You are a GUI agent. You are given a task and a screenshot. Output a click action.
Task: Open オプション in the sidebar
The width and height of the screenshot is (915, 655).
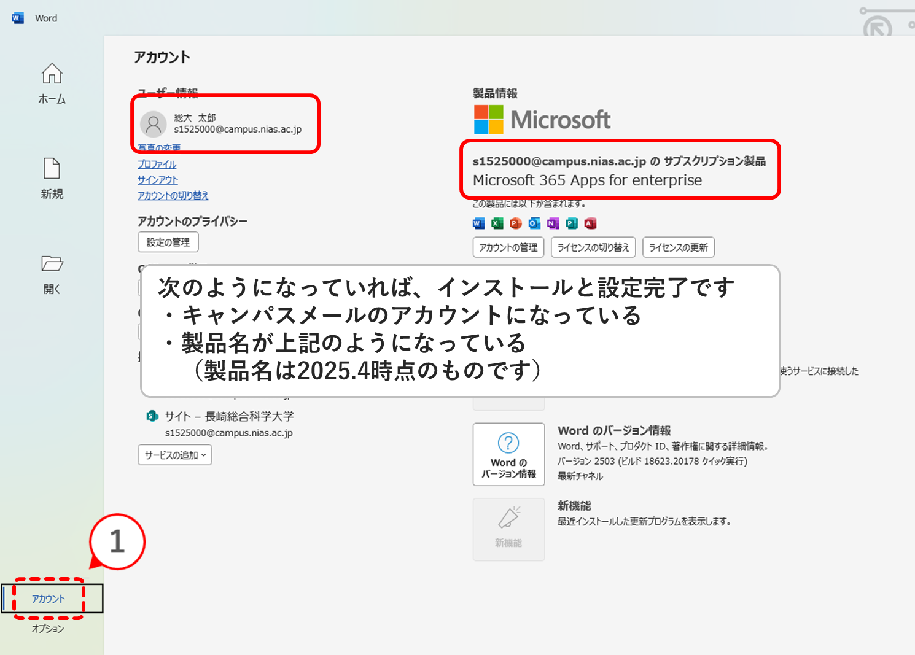pyautogui.click(x=48, y=629)
